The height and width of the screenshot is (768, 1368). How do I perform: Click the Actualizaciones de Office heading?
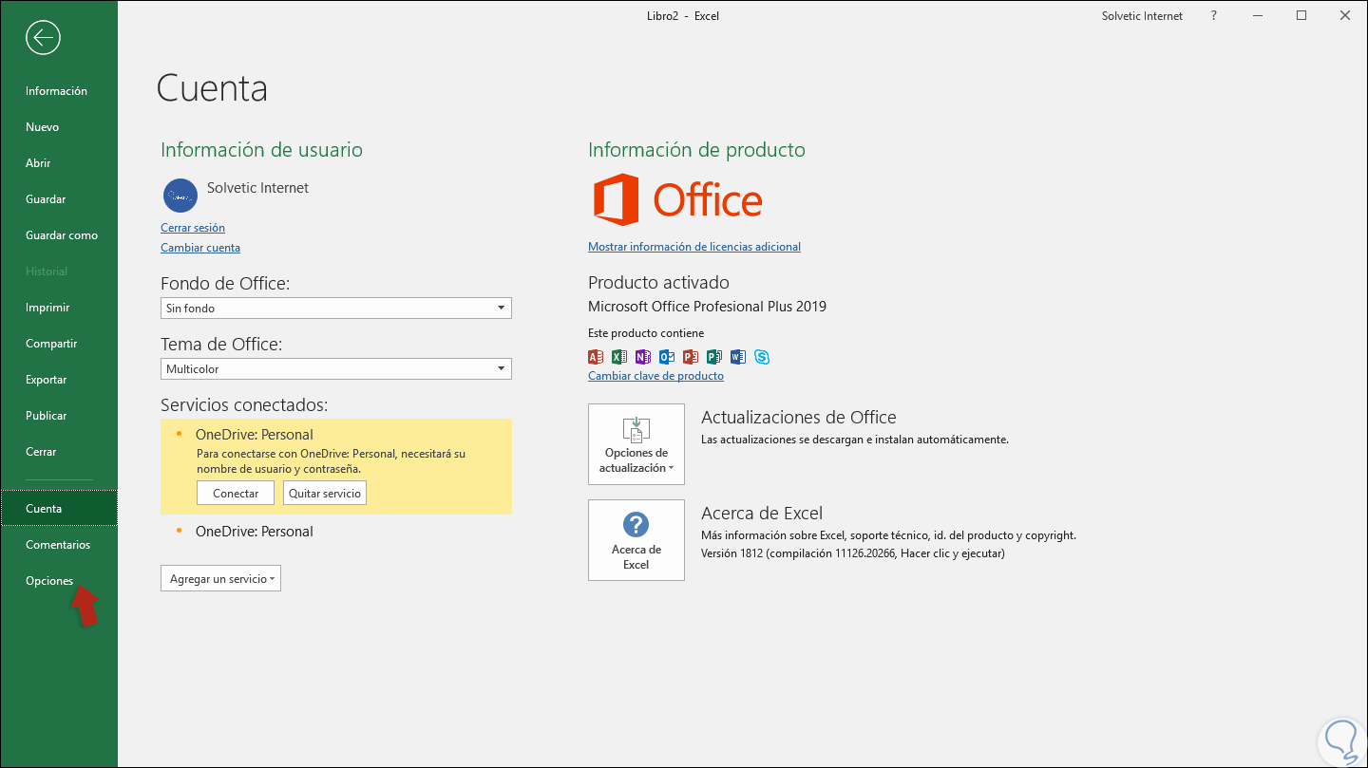tap(798, 417)
